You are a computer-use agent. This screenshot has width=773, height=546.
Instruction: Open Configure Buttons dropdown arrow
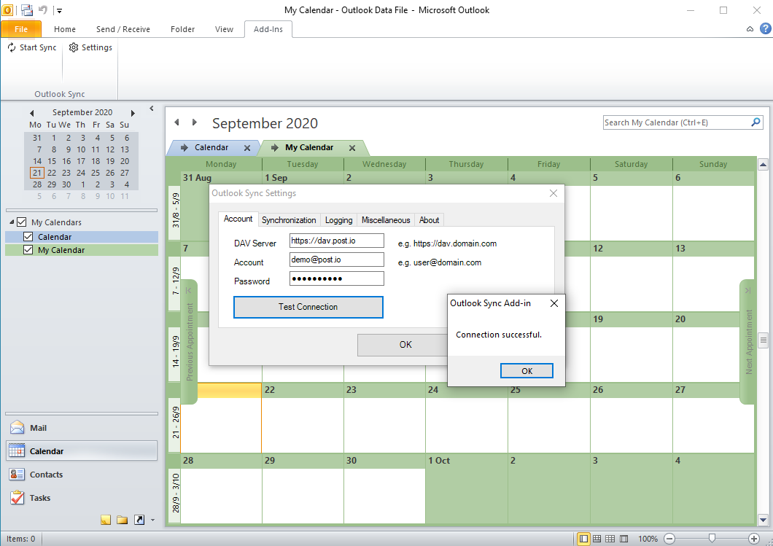click(152, 520)
